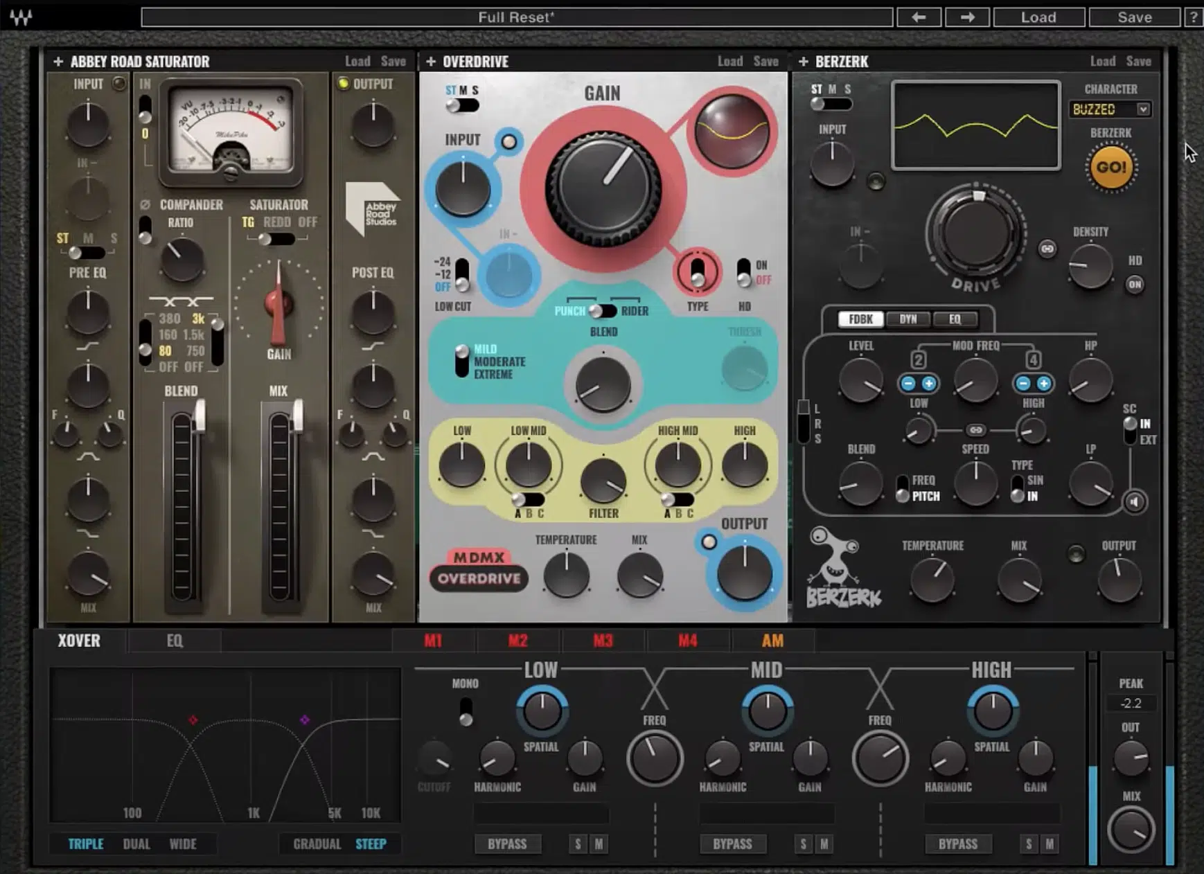This screenshot has height=874, width=1204.
Task: Select the Berzerk FDBK tab
Action: 860,319
